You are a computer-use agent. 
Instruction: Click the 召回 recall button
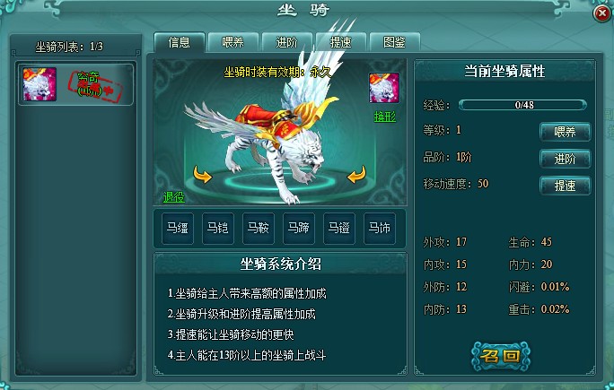click(501, 356)
